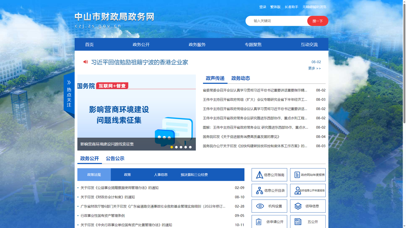
Task: Click the 影响营商环境建设 banner image
Action: click(136, 112)
